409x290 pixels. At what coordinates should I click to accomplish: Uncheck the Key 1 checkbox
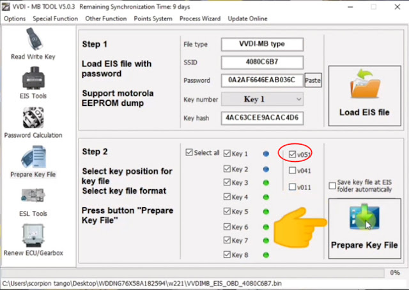[x=228, y=154]
